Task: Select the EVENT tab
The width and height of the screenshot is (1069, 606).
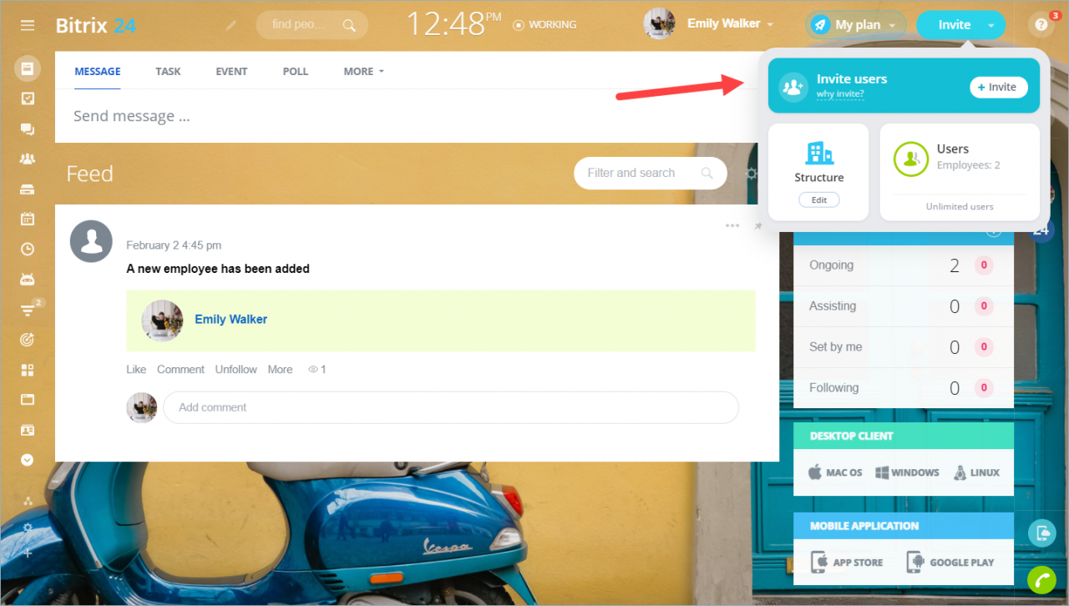Action: coord(231,71)
